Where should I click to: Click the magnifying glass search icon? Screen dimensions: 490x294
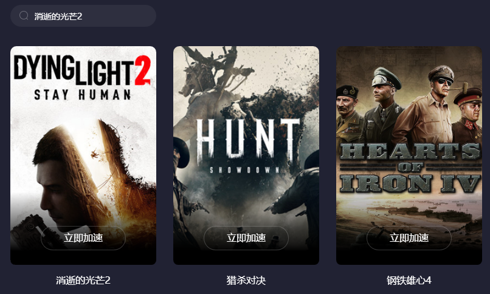pos(24,16)
